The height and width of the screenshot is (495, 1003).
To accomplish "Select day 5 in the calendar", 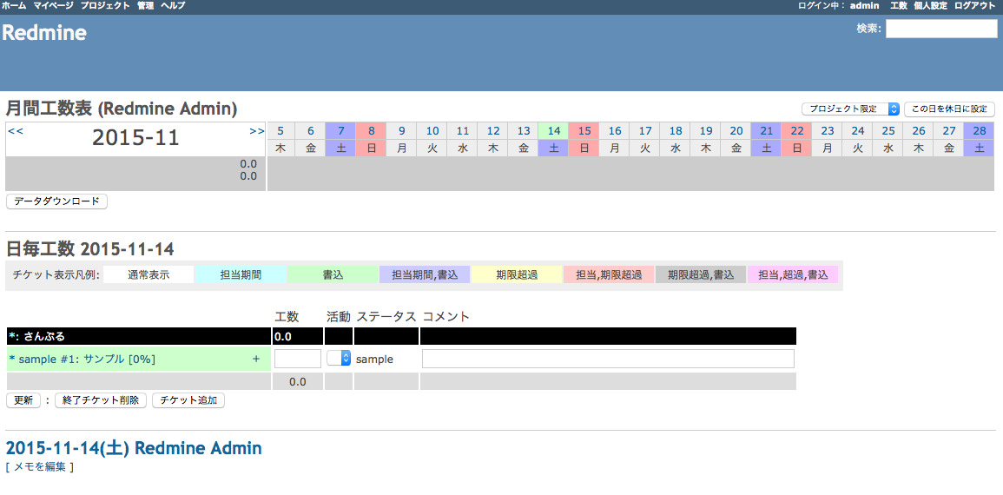I will [280, 131].
